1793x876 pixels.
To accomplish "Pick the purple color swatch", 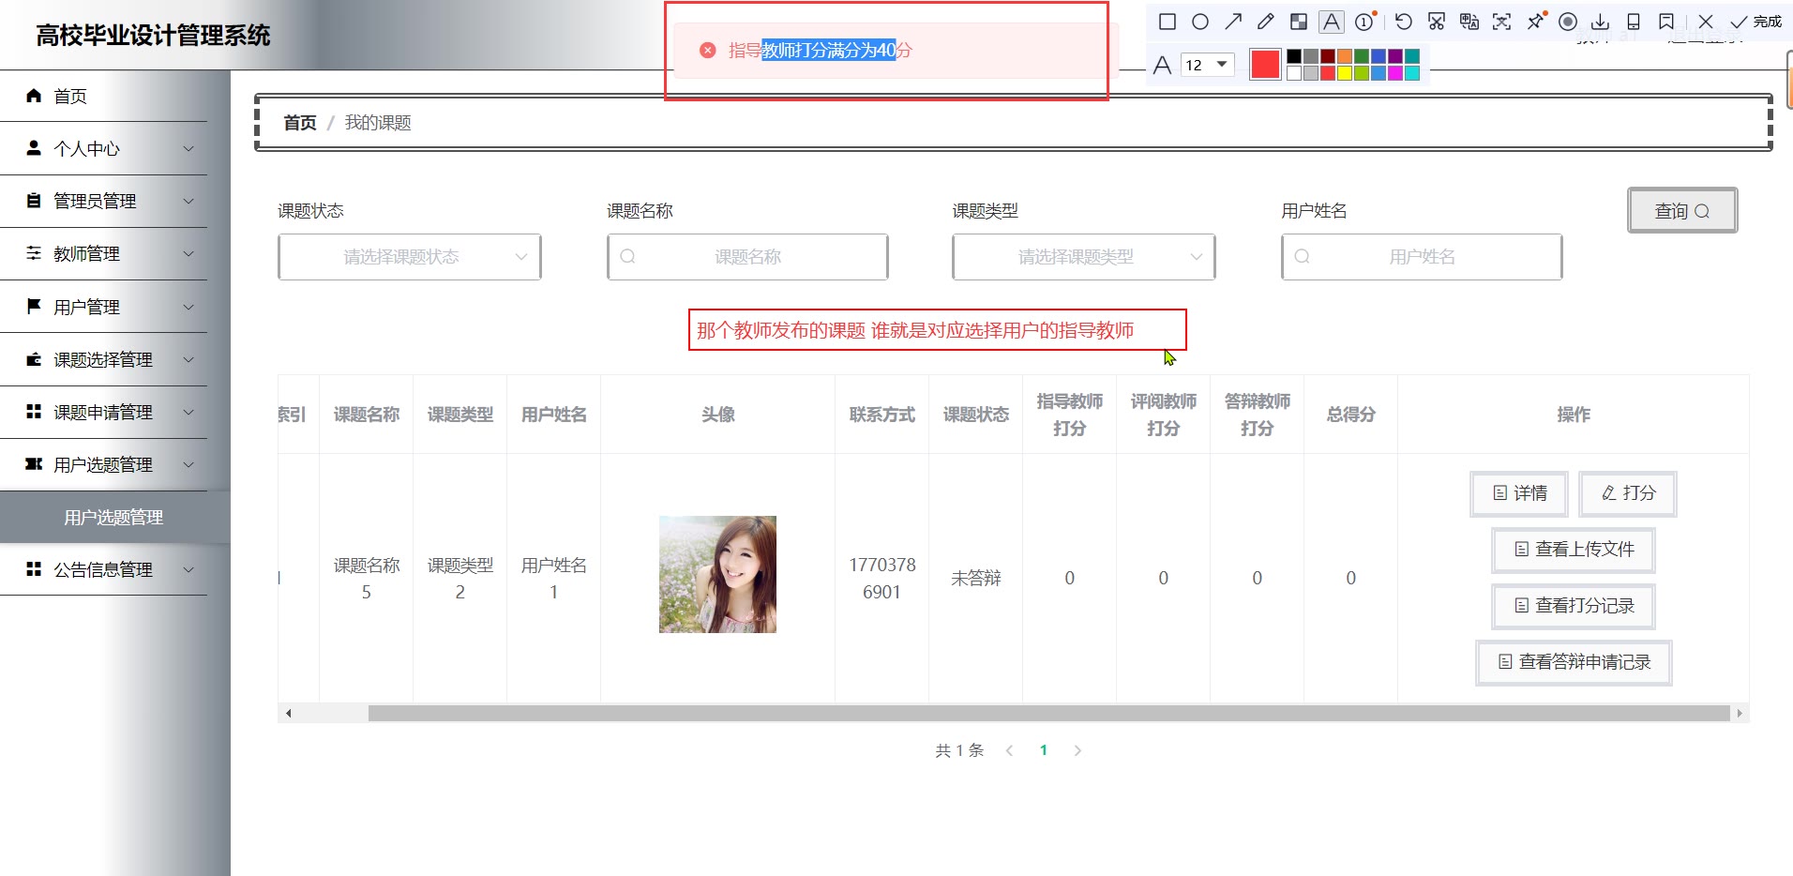I will tap(1395, 56).
